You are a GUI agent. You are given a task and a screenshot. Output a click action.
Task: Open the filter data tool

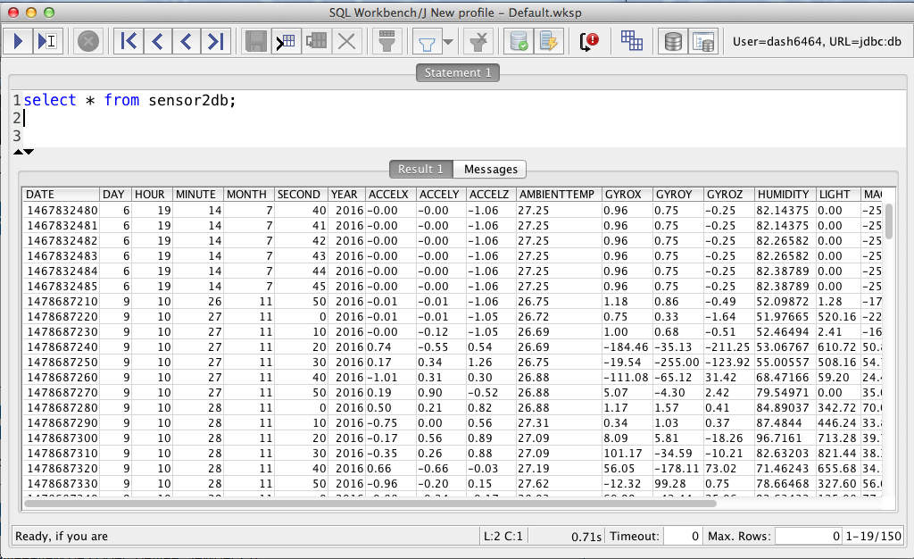386,40
